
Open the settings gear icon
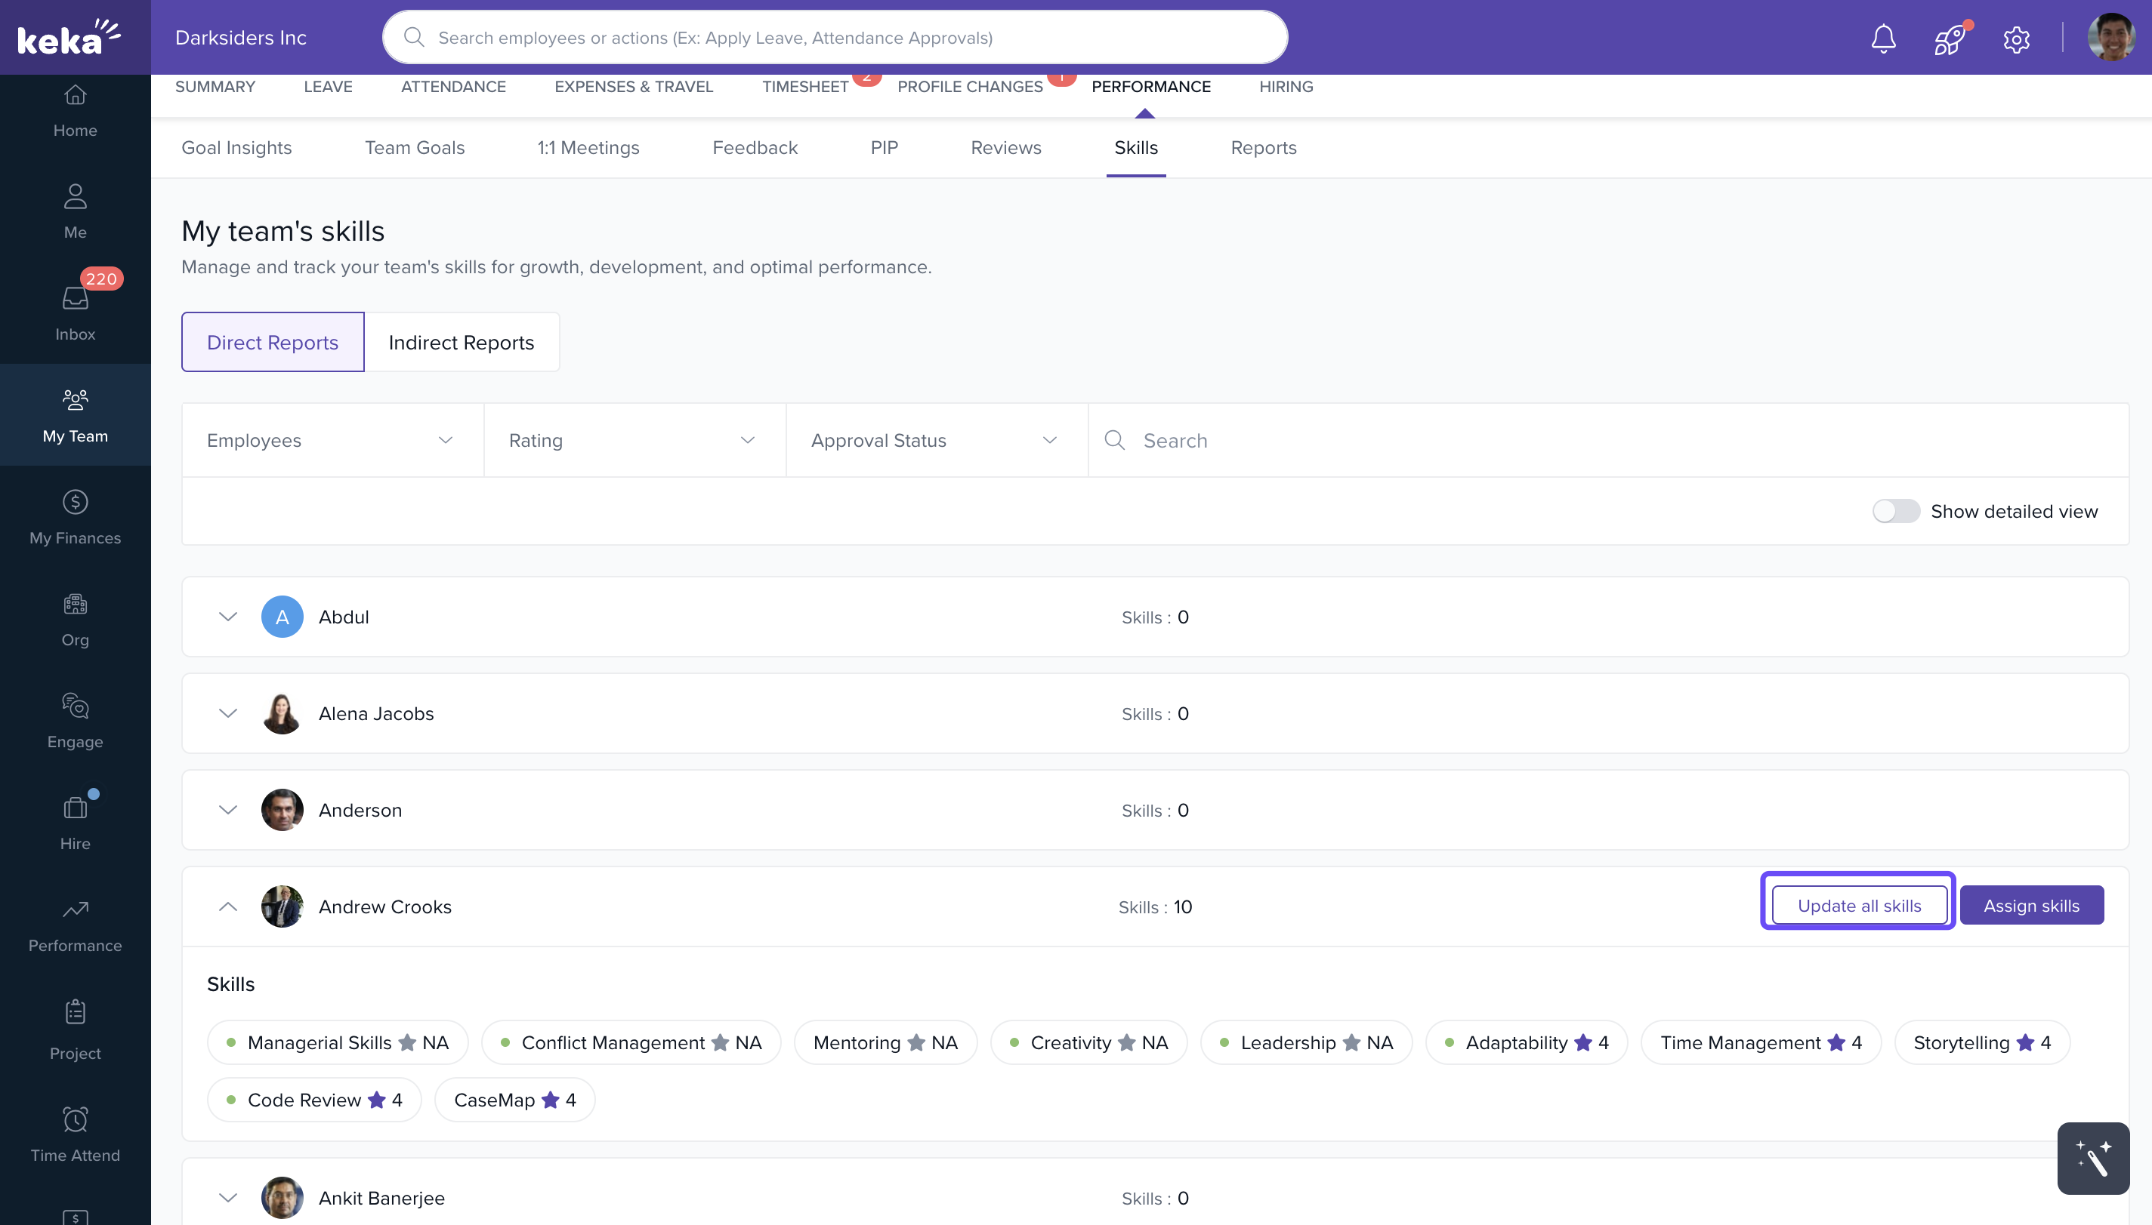2015,38
